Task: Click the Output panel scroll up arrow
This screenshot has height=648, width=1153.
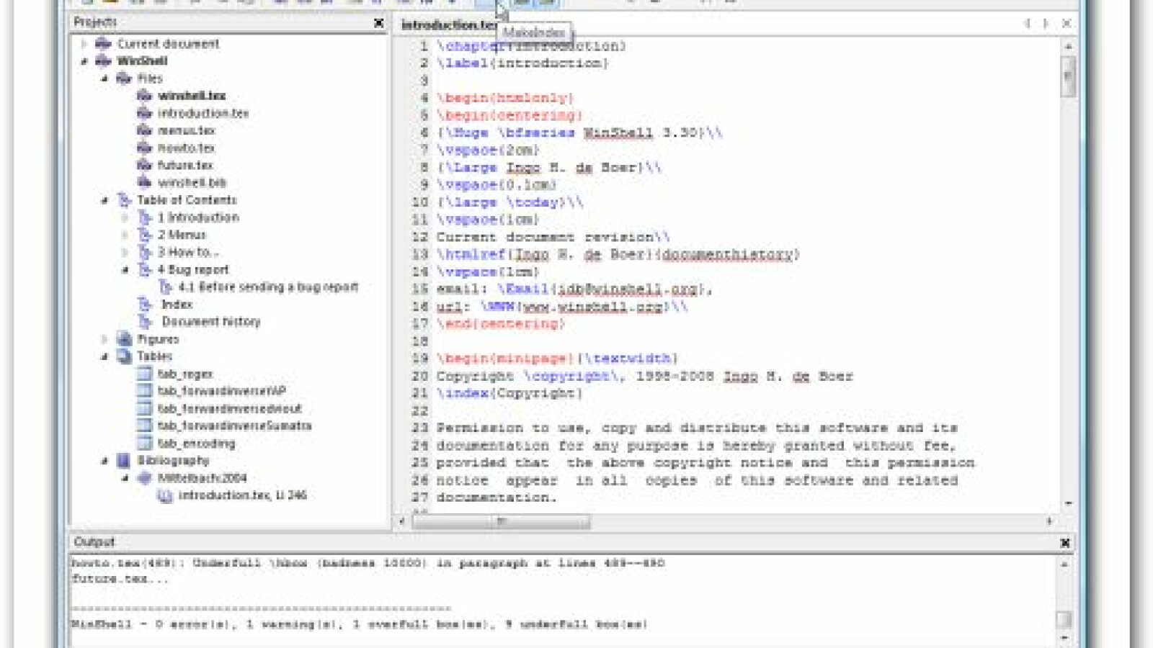Action: click(1064, 565)
